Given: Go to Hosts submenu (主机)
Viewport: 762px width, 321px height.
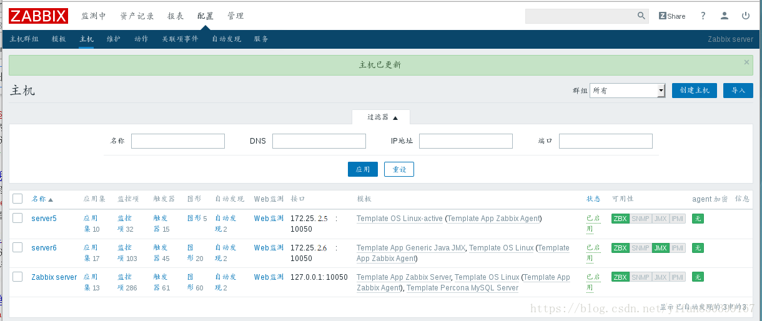Looking at the screenshot, I should 86,39.
